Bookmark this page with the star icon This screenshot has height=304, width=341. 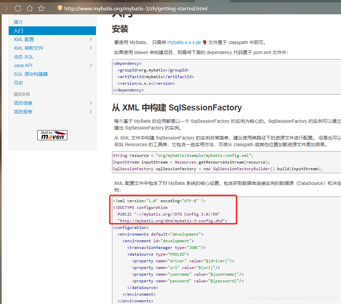[x=41, y=8]
